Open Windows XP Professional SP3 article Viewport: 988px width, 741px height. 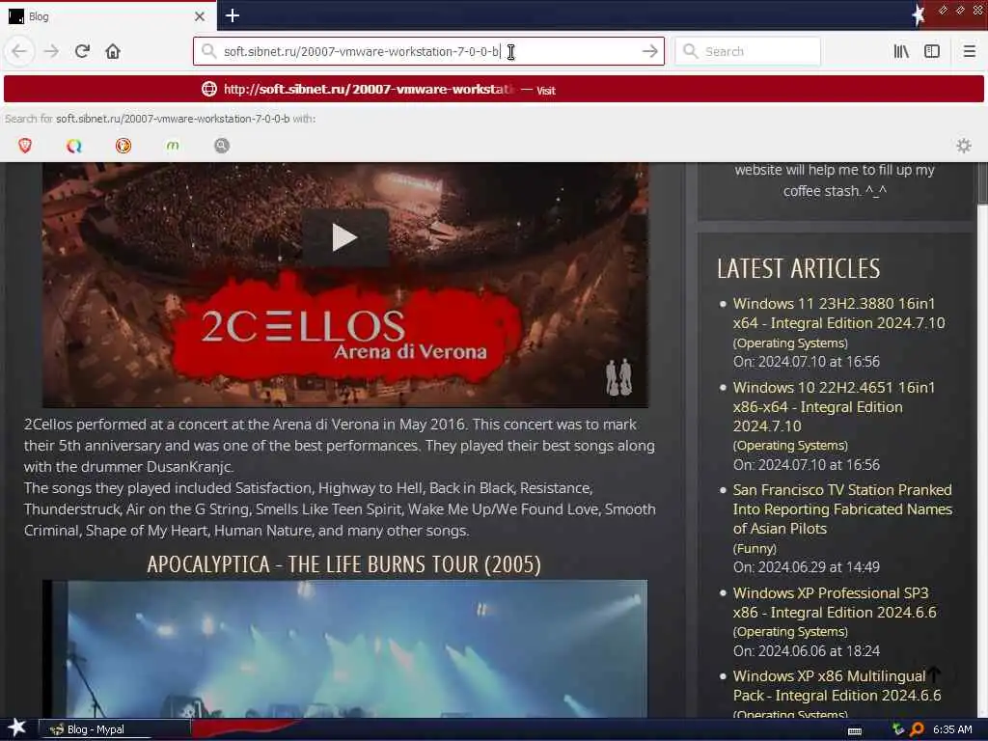click(835, 602)
